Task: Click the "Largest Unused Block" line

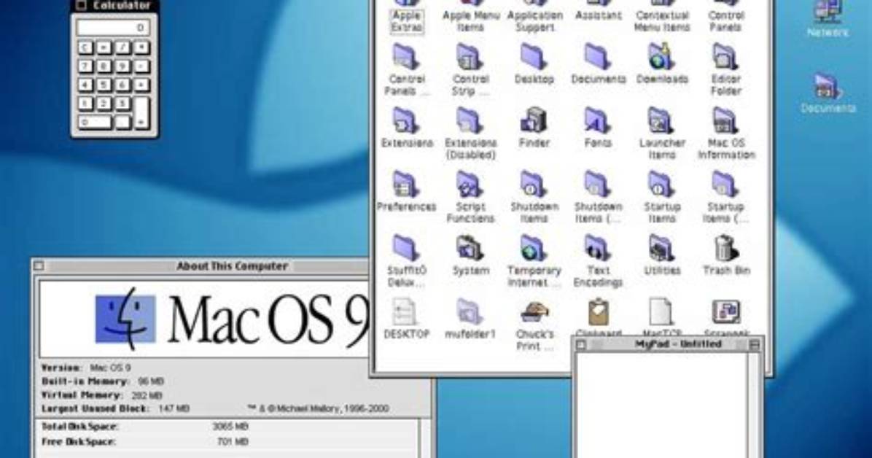Action: click(116, 408)
